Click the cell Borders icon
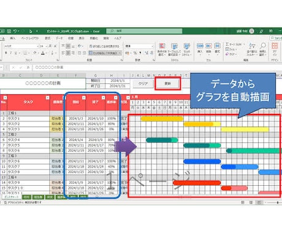 25,53
